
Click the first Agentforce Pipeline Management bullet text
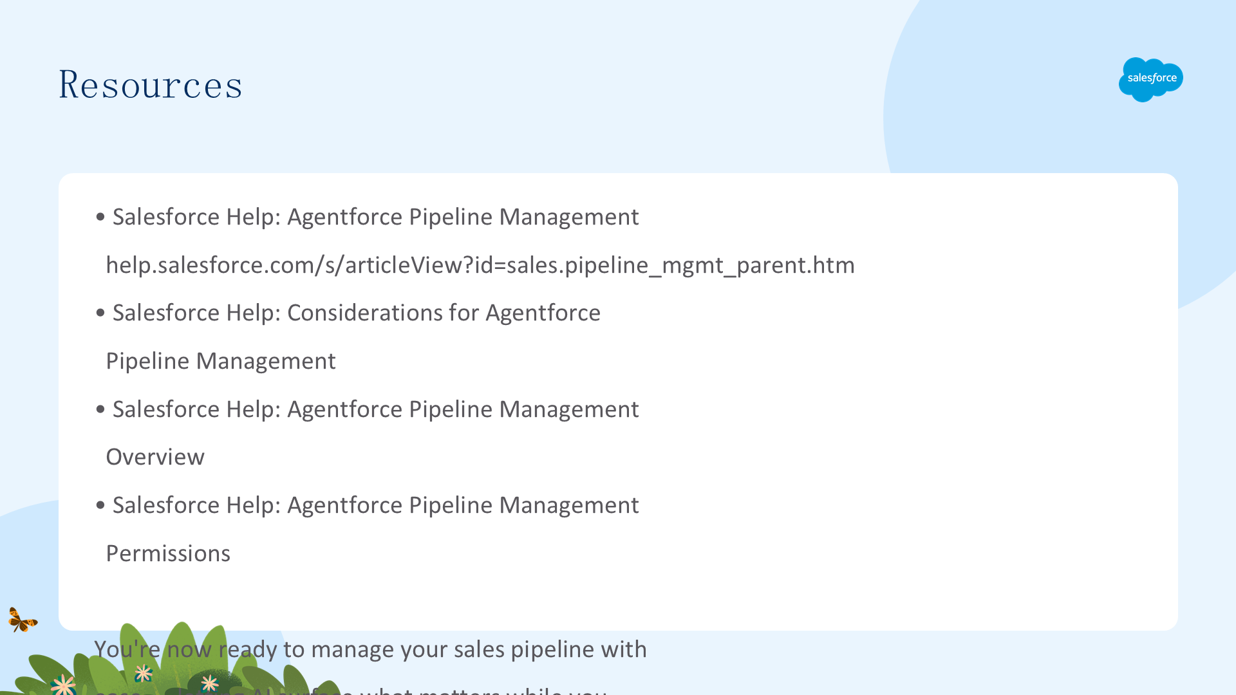376,217
